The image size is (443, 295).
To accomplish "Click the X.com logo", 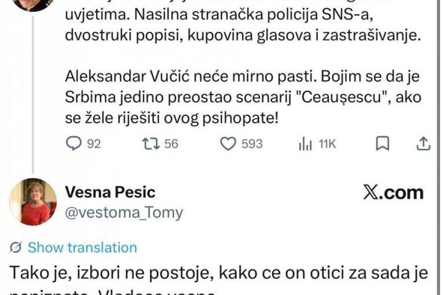I will point(393,193).
